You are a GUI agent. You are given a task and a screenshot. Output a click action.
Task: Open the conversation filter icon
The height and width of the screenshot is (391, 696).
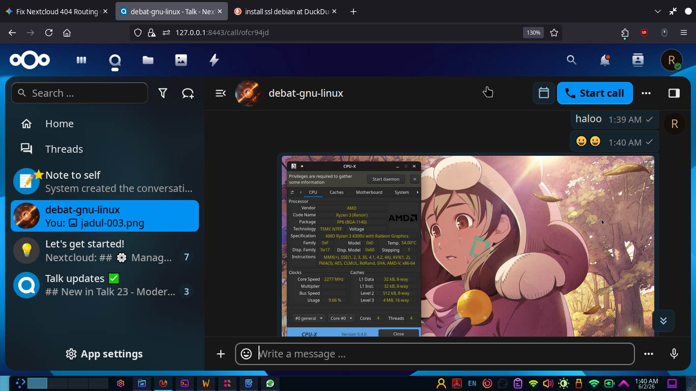163,93
